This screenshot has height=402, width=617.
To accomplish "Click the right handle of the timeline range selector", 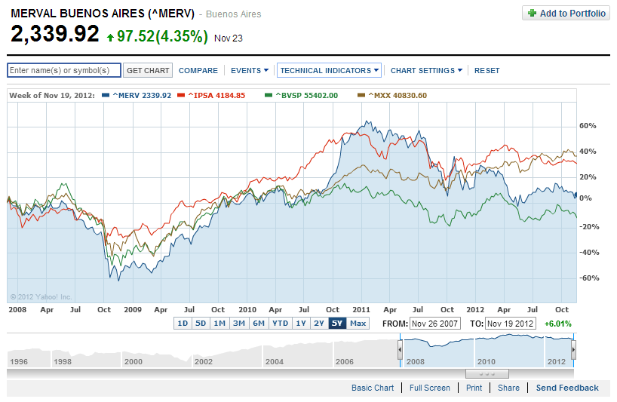I will 574,349.
